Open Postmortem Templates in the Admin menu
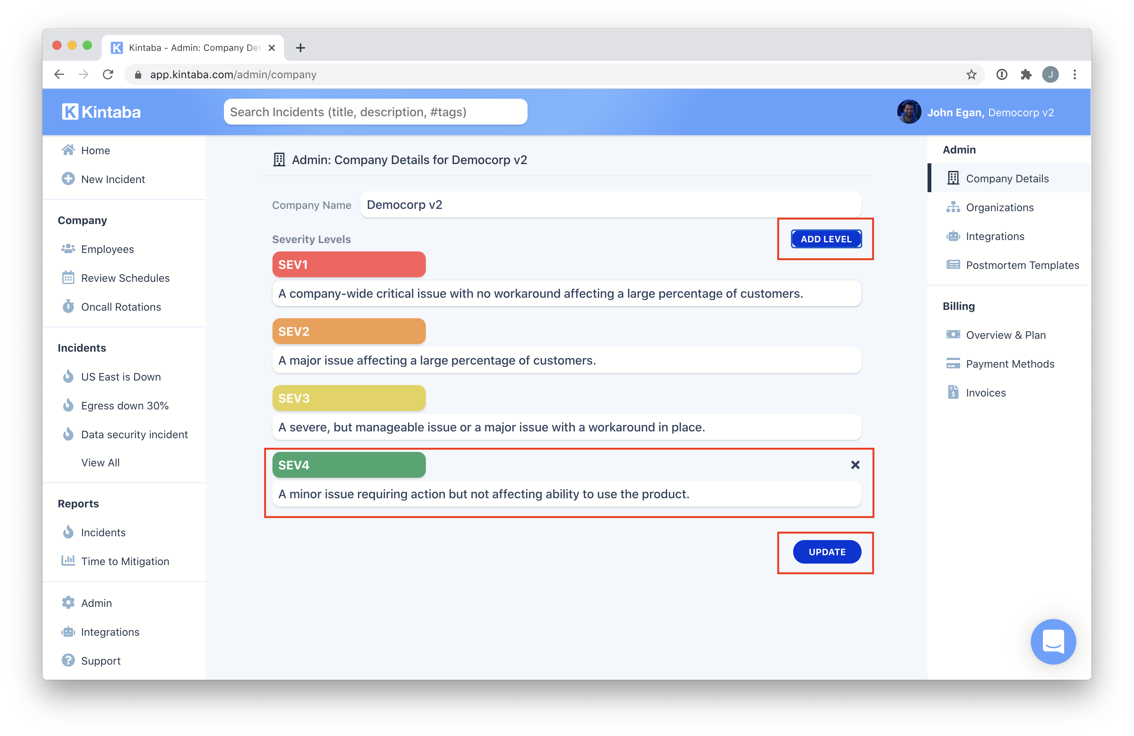This screenshot has width=1134, height=736. (1022, 265)
